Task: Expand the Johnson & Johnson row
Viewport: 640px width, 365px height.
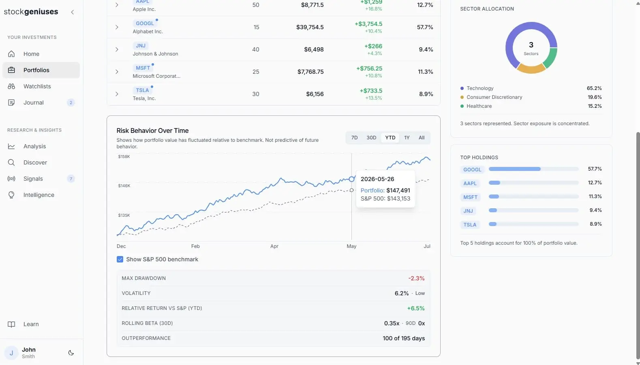Action: tap(117, 49)
